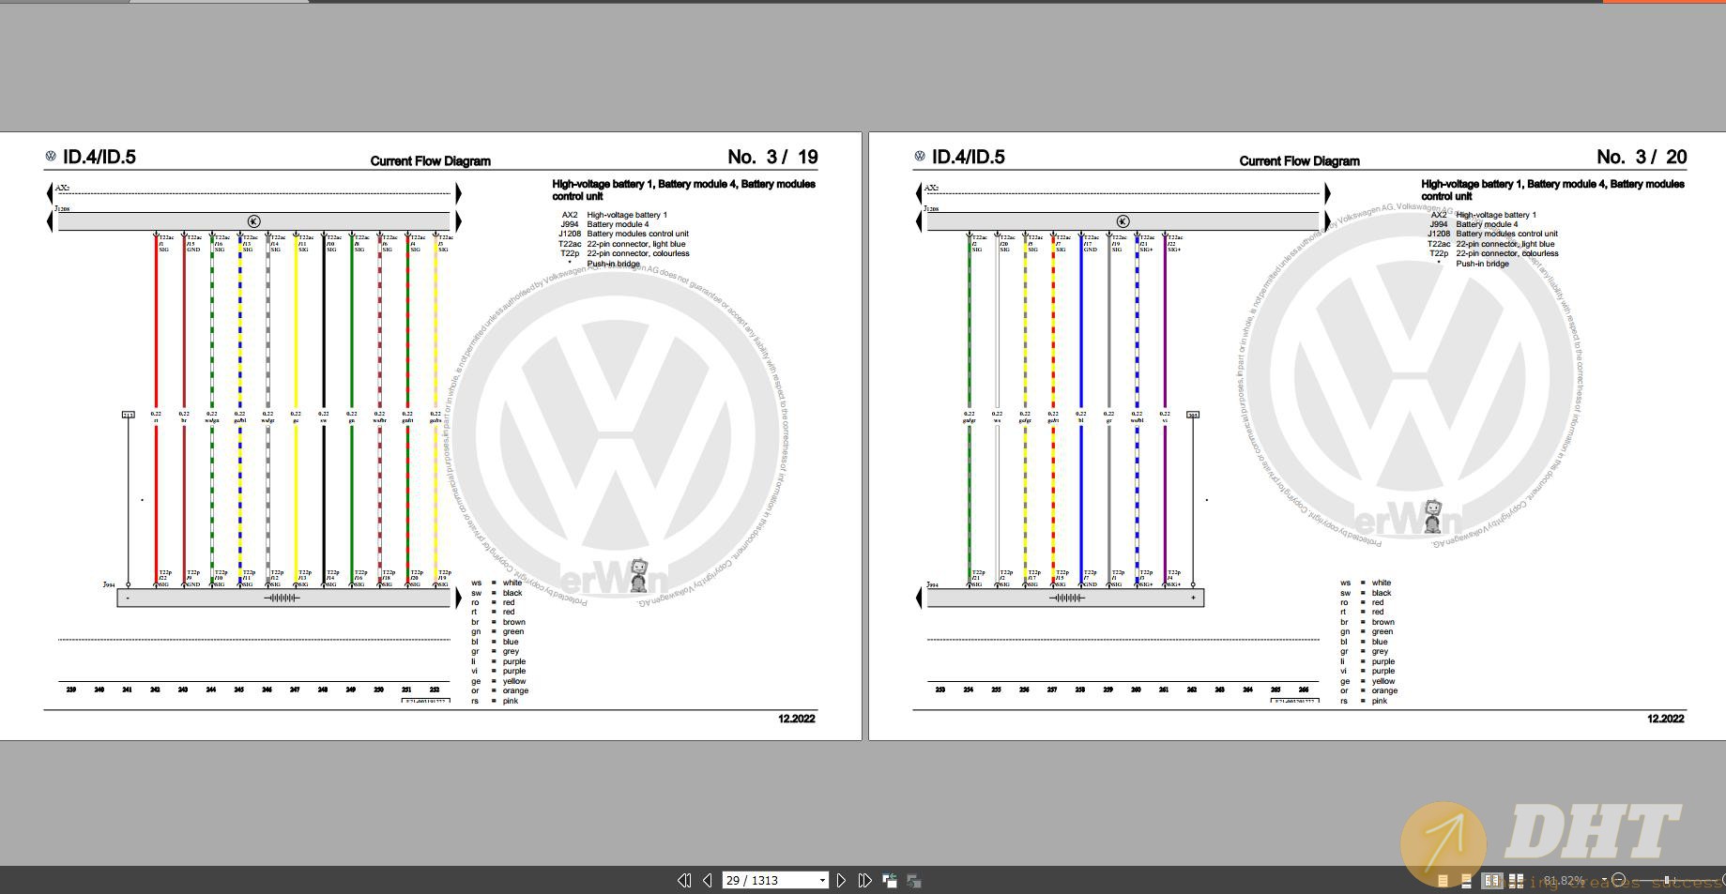Go to the first page
The image size is (1726, 894).
click(684, 880)
